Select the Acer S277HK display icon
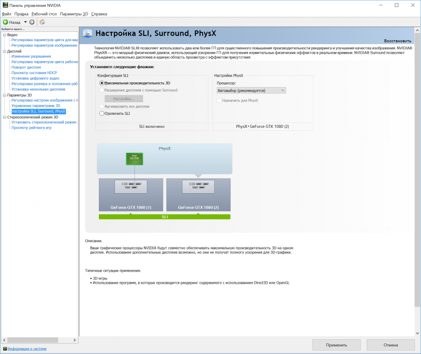 point(135,159)
